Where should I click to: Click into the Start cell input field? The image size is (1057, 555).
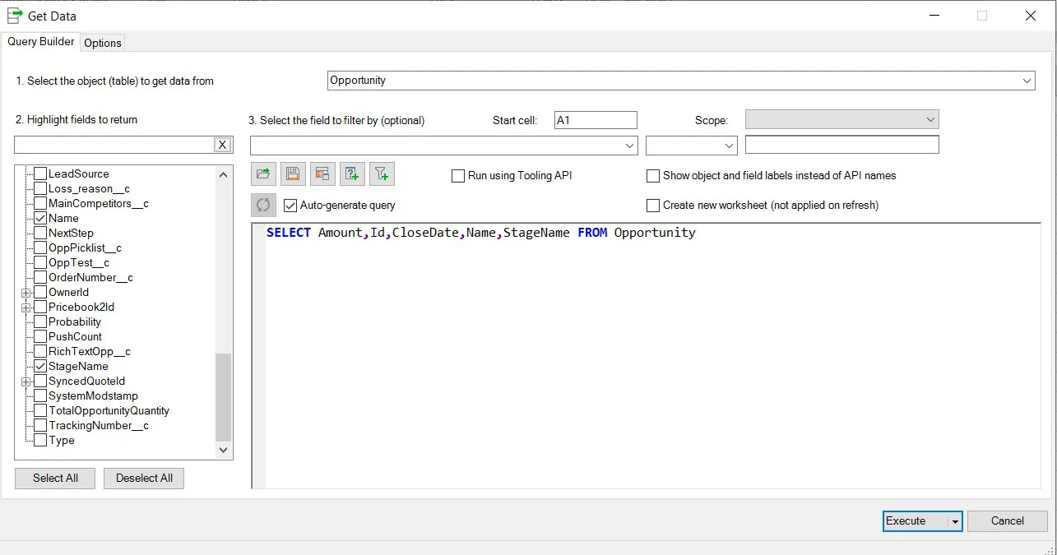pos(596,120)
